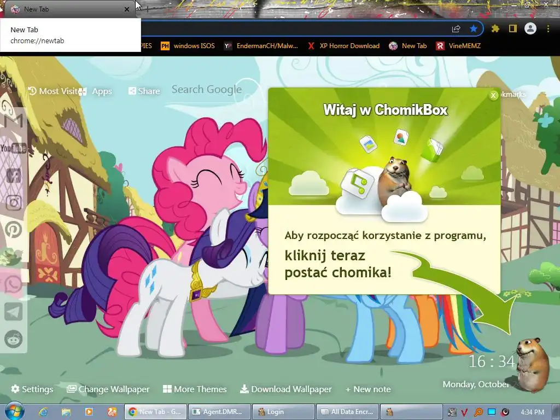Open UC Browser icon on taskbar
Viewport: 560px width, 420px height.
point(112,412)
